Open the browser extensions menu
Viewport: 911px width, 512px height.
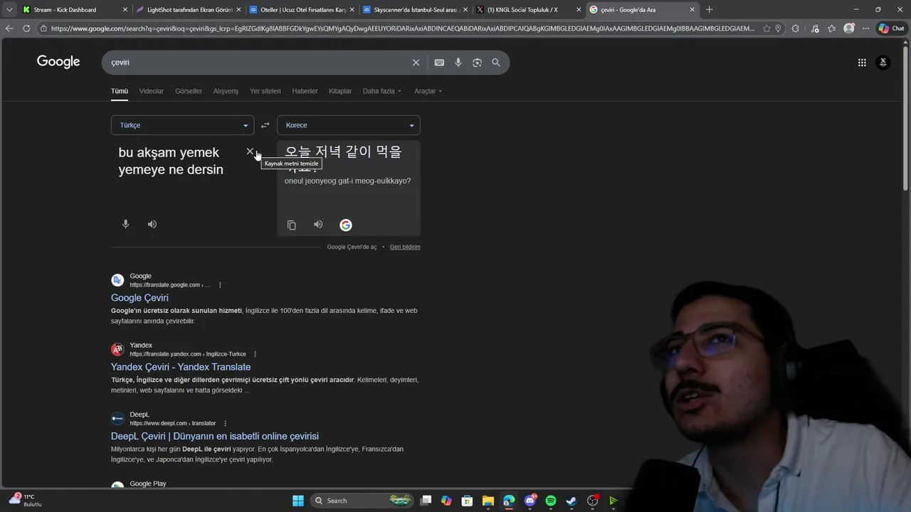click(x=796, y=28)
